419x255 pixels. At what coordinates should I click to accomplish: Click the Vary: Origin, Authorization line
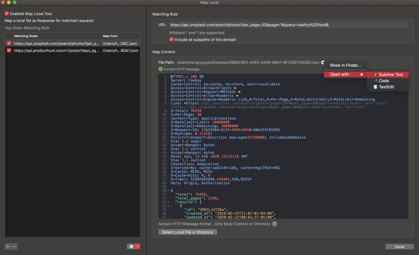point(200,183)
